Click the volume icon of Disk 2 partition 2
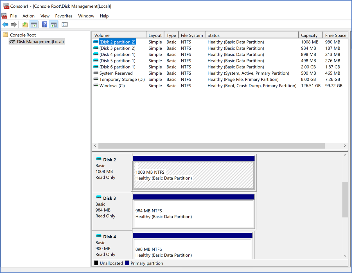The height and width of the screenshot is (273, 352). 96,42
